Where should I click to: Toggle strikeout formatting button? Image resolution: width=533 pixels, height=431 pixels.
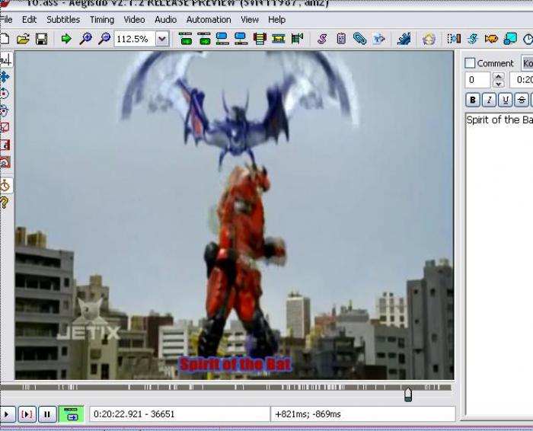click(522, 100)
